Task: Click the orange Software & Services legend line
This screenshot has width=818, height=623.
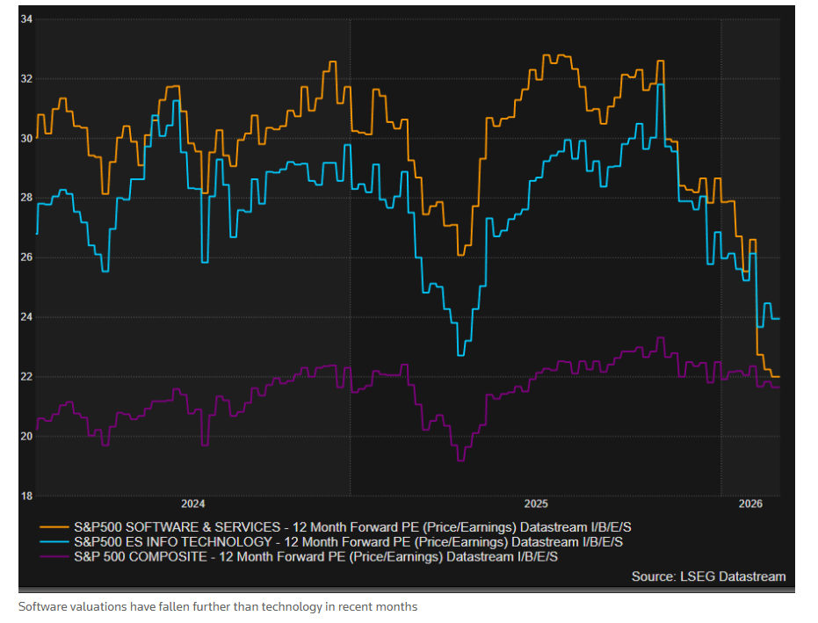Action: tap(54, 528)
